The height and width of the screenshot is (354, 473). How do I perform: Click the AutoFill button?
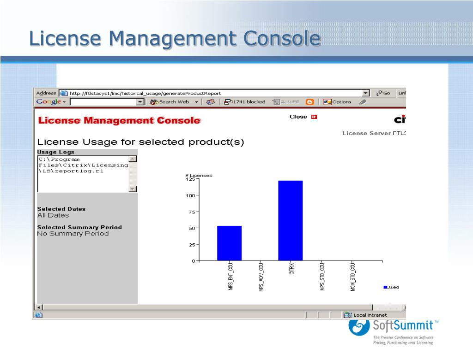[285, 102]
